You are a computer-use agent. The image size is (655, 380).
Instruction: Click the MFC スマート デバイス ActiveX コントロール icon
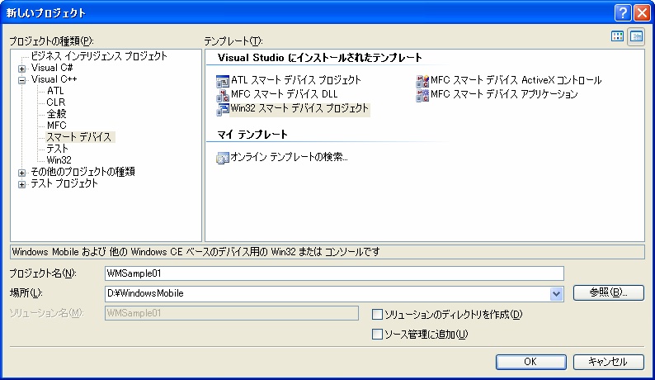pyautogui.click(x=422, y=81)
